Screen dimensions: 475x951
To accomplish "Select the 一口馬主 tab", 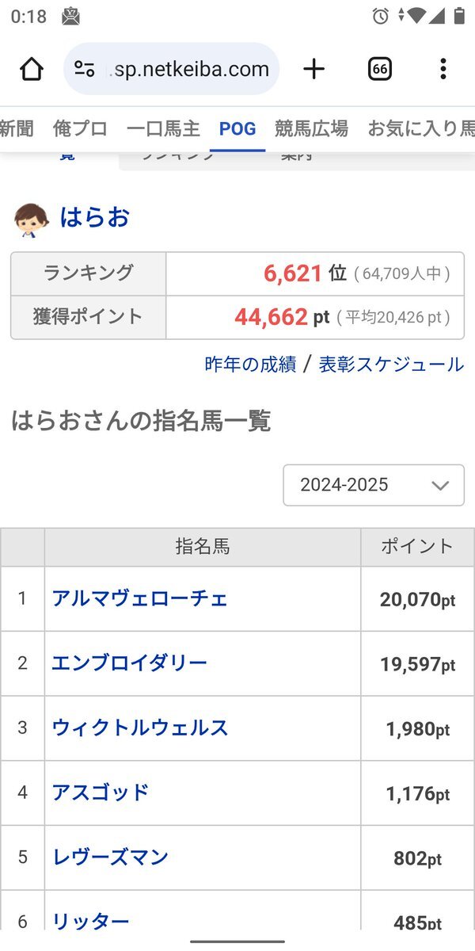I will point(163,128).
